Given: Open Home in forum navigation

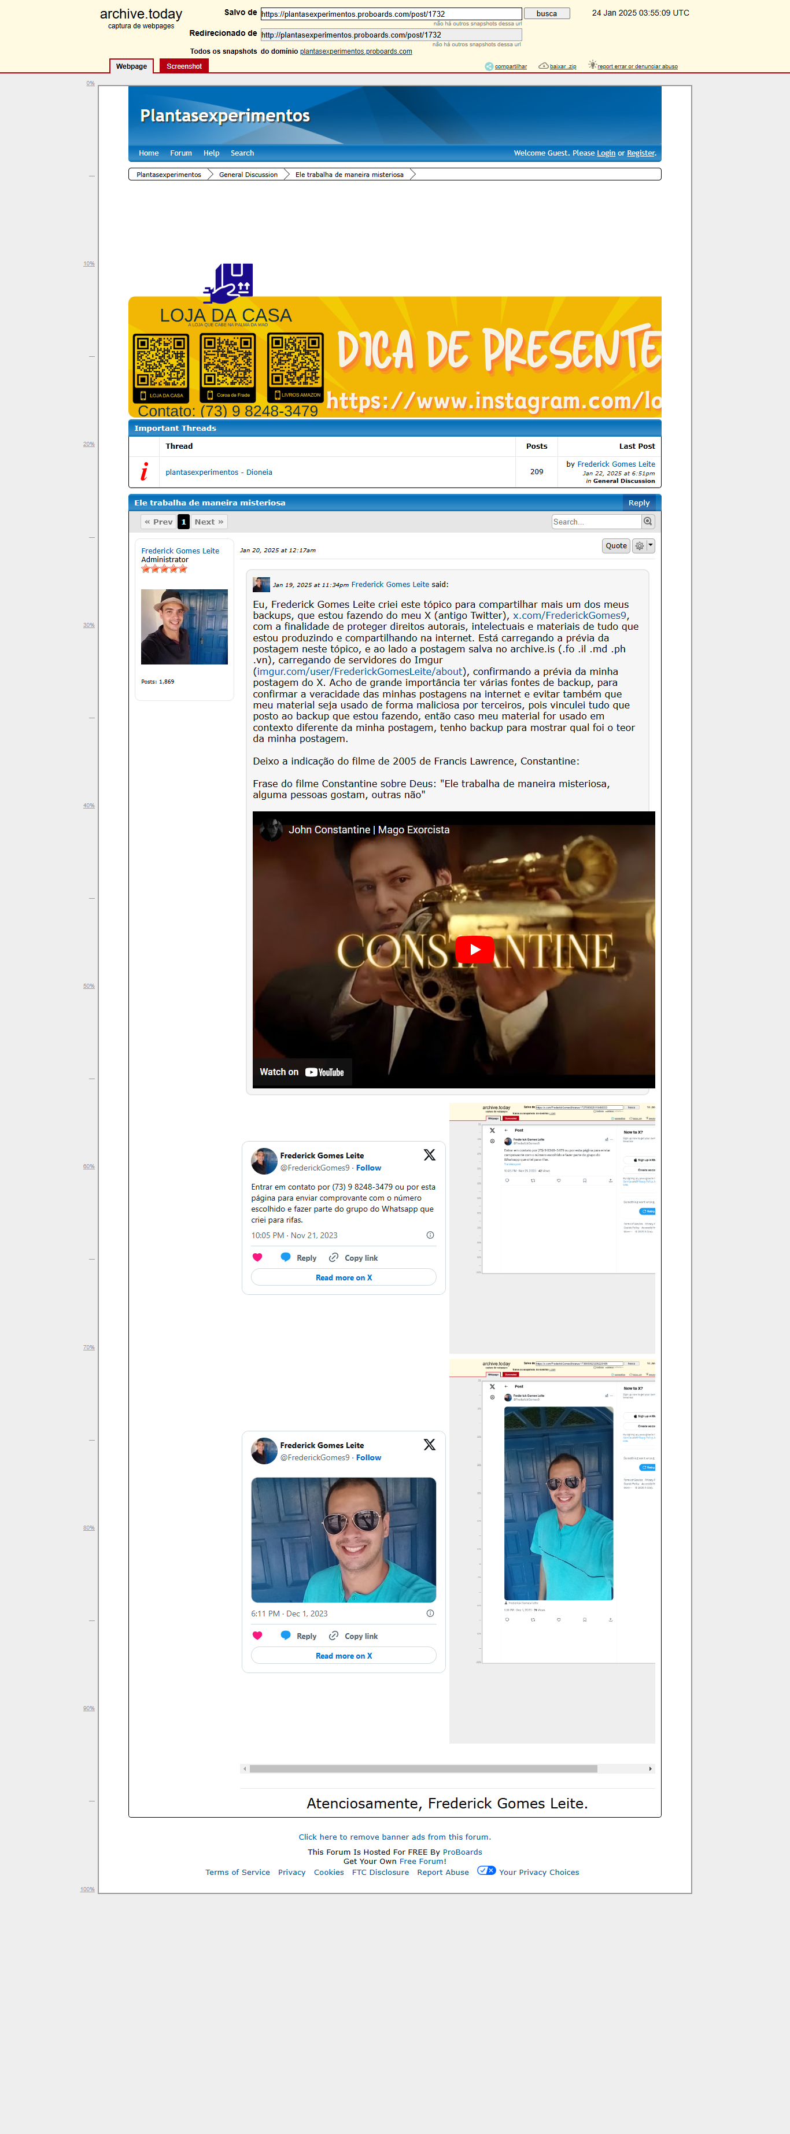Looking at the screenshot, I should [149, 153].
